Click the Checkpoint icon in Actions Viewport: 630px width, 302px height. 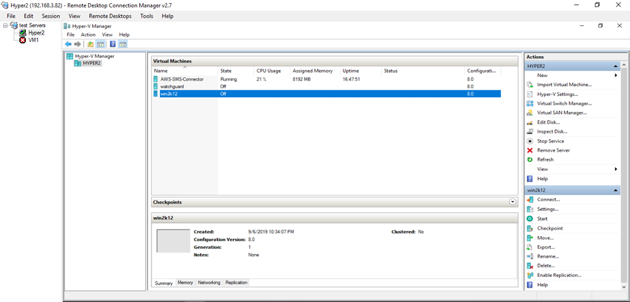[x=530, y=228]
